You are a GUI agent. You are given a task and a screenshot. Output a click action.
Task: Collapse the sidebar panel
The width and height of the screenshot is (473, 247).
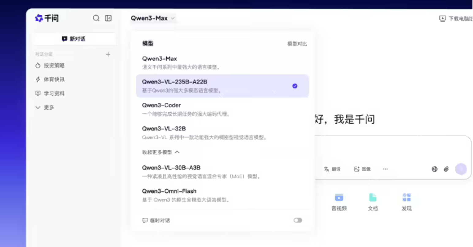(x=108, y=18)
